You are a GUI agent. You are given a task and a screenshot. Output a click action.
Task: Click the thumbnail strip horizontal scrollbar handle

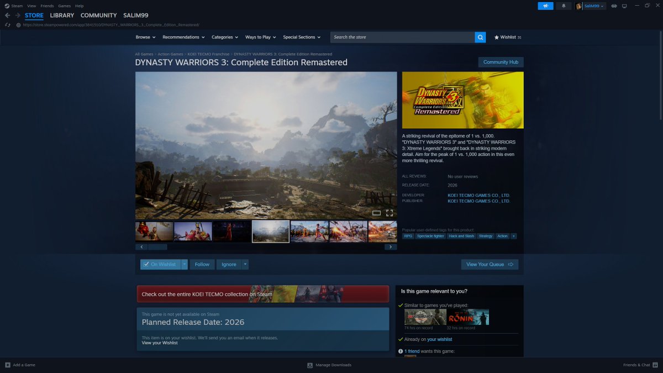coord(156,247)
